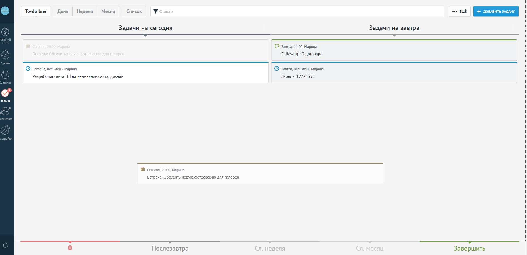Open the account avatar in the sidebar

(x=5, y=11)
